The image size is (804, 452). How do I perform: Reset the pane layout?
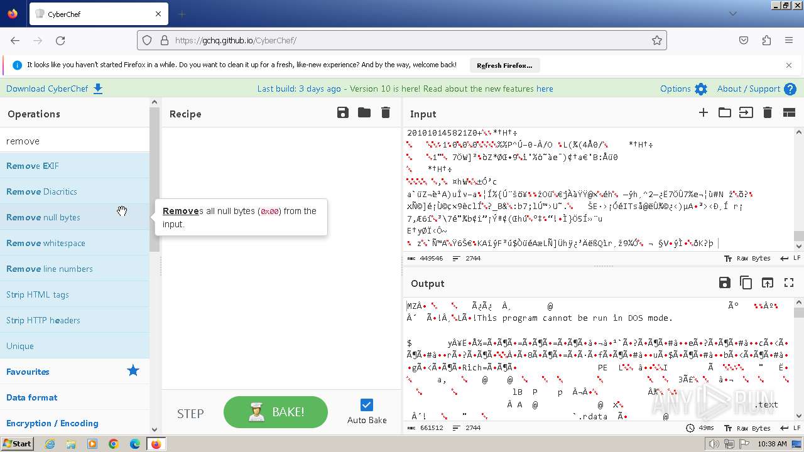789,113
